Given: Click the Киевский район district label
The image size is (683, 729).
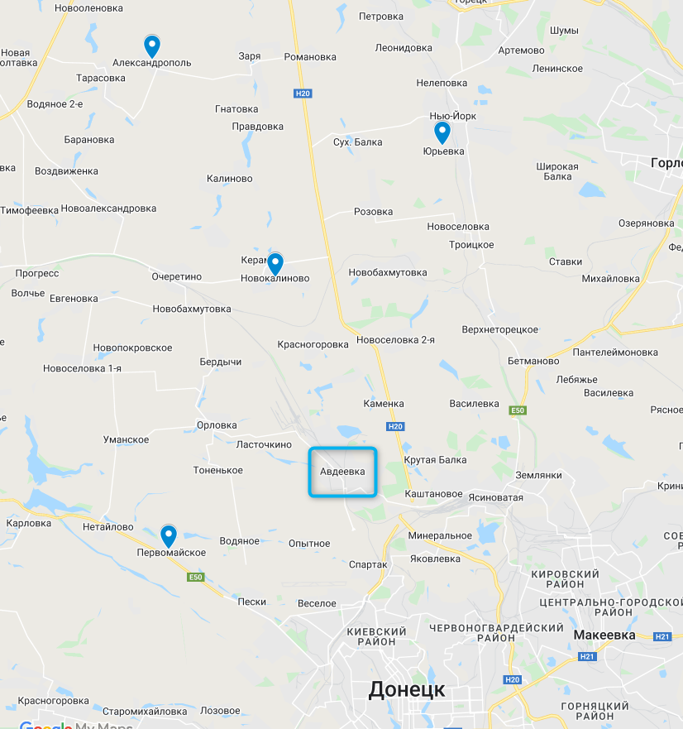Looking at the screenshot, I should pyautogui.click(x=376, y=636).
